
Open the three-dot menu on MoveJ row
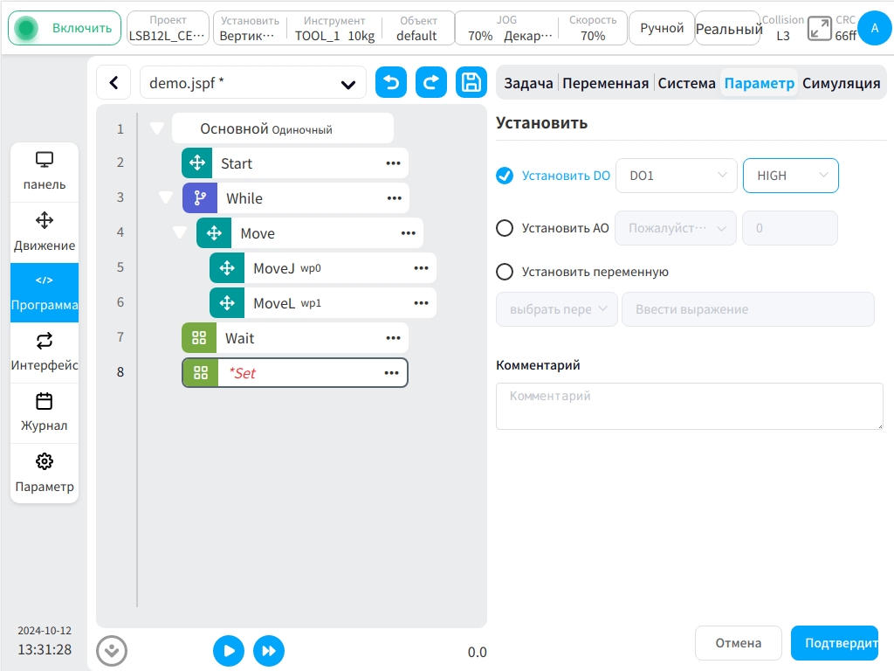pos(421,267)
